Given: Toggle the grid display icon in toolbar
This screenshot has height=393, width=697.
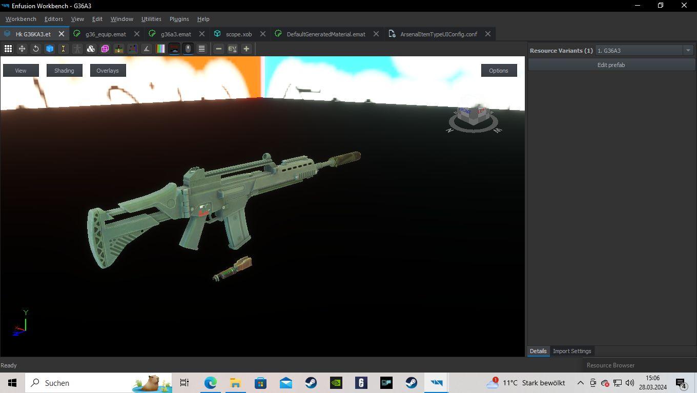Looking at the screenshot, I should 8,49.
